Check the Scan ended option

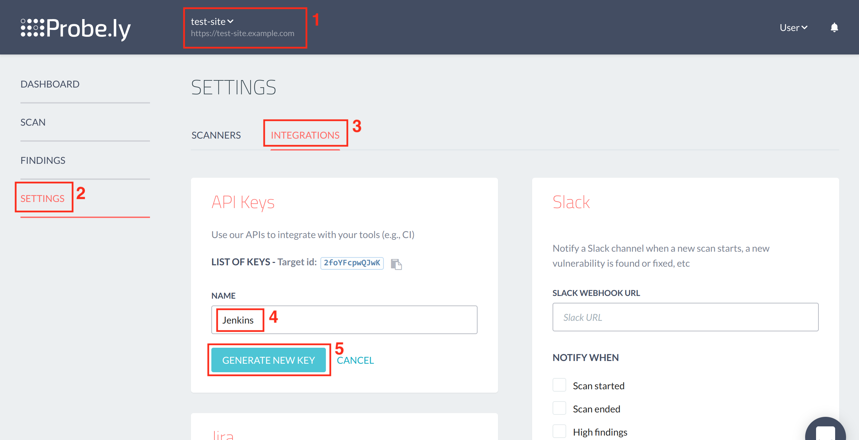(x=559, y=408)
